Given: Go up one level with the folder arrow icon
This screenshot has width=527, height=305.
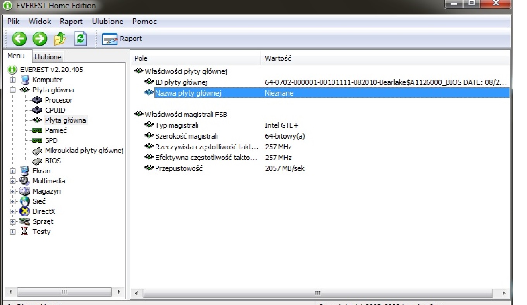Looking at the screenshot, I should tap(60, 39).
